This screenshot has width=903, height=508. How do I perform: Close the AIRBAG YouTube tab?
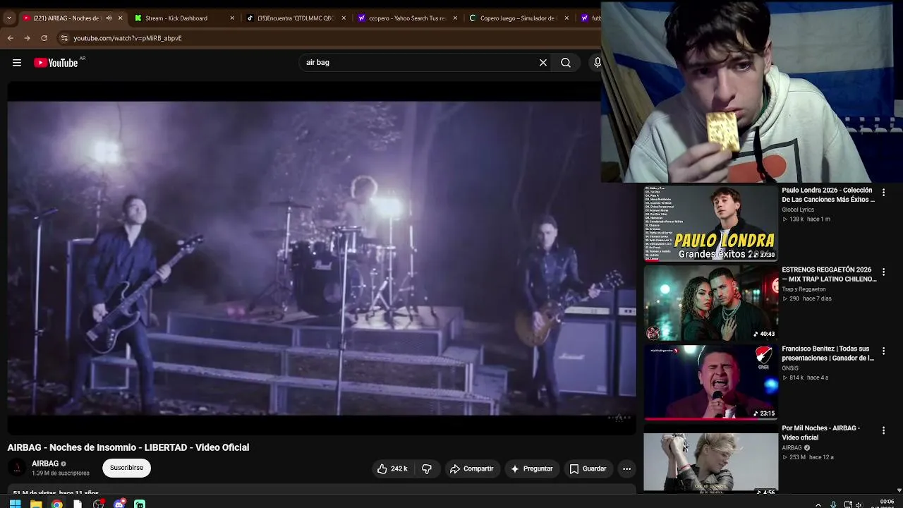click(121, 18)
